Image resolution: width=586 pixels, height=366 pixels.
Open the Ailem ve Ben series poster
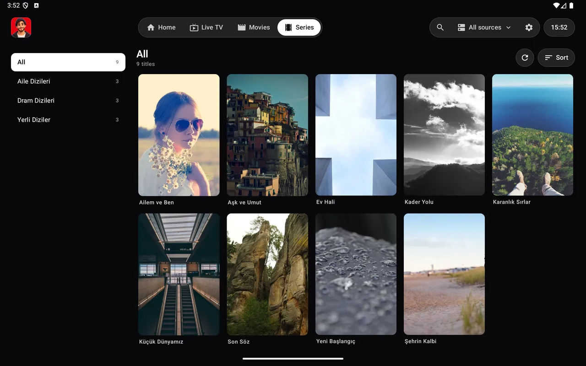pyautogui.click(x=179, y=135)
